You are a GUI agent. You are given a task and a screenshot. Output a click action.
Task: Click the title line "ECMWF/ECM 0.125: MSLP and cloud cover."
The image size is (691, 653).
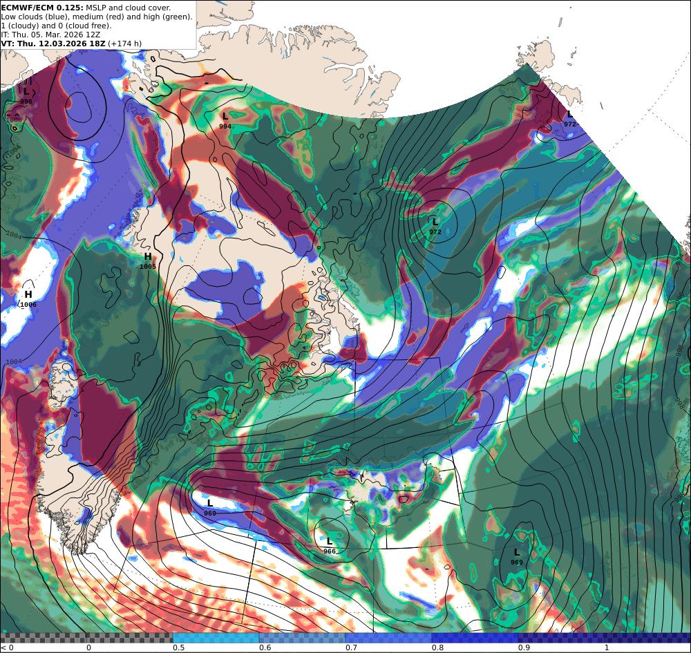pyautogui.click(x=86, y=8)
